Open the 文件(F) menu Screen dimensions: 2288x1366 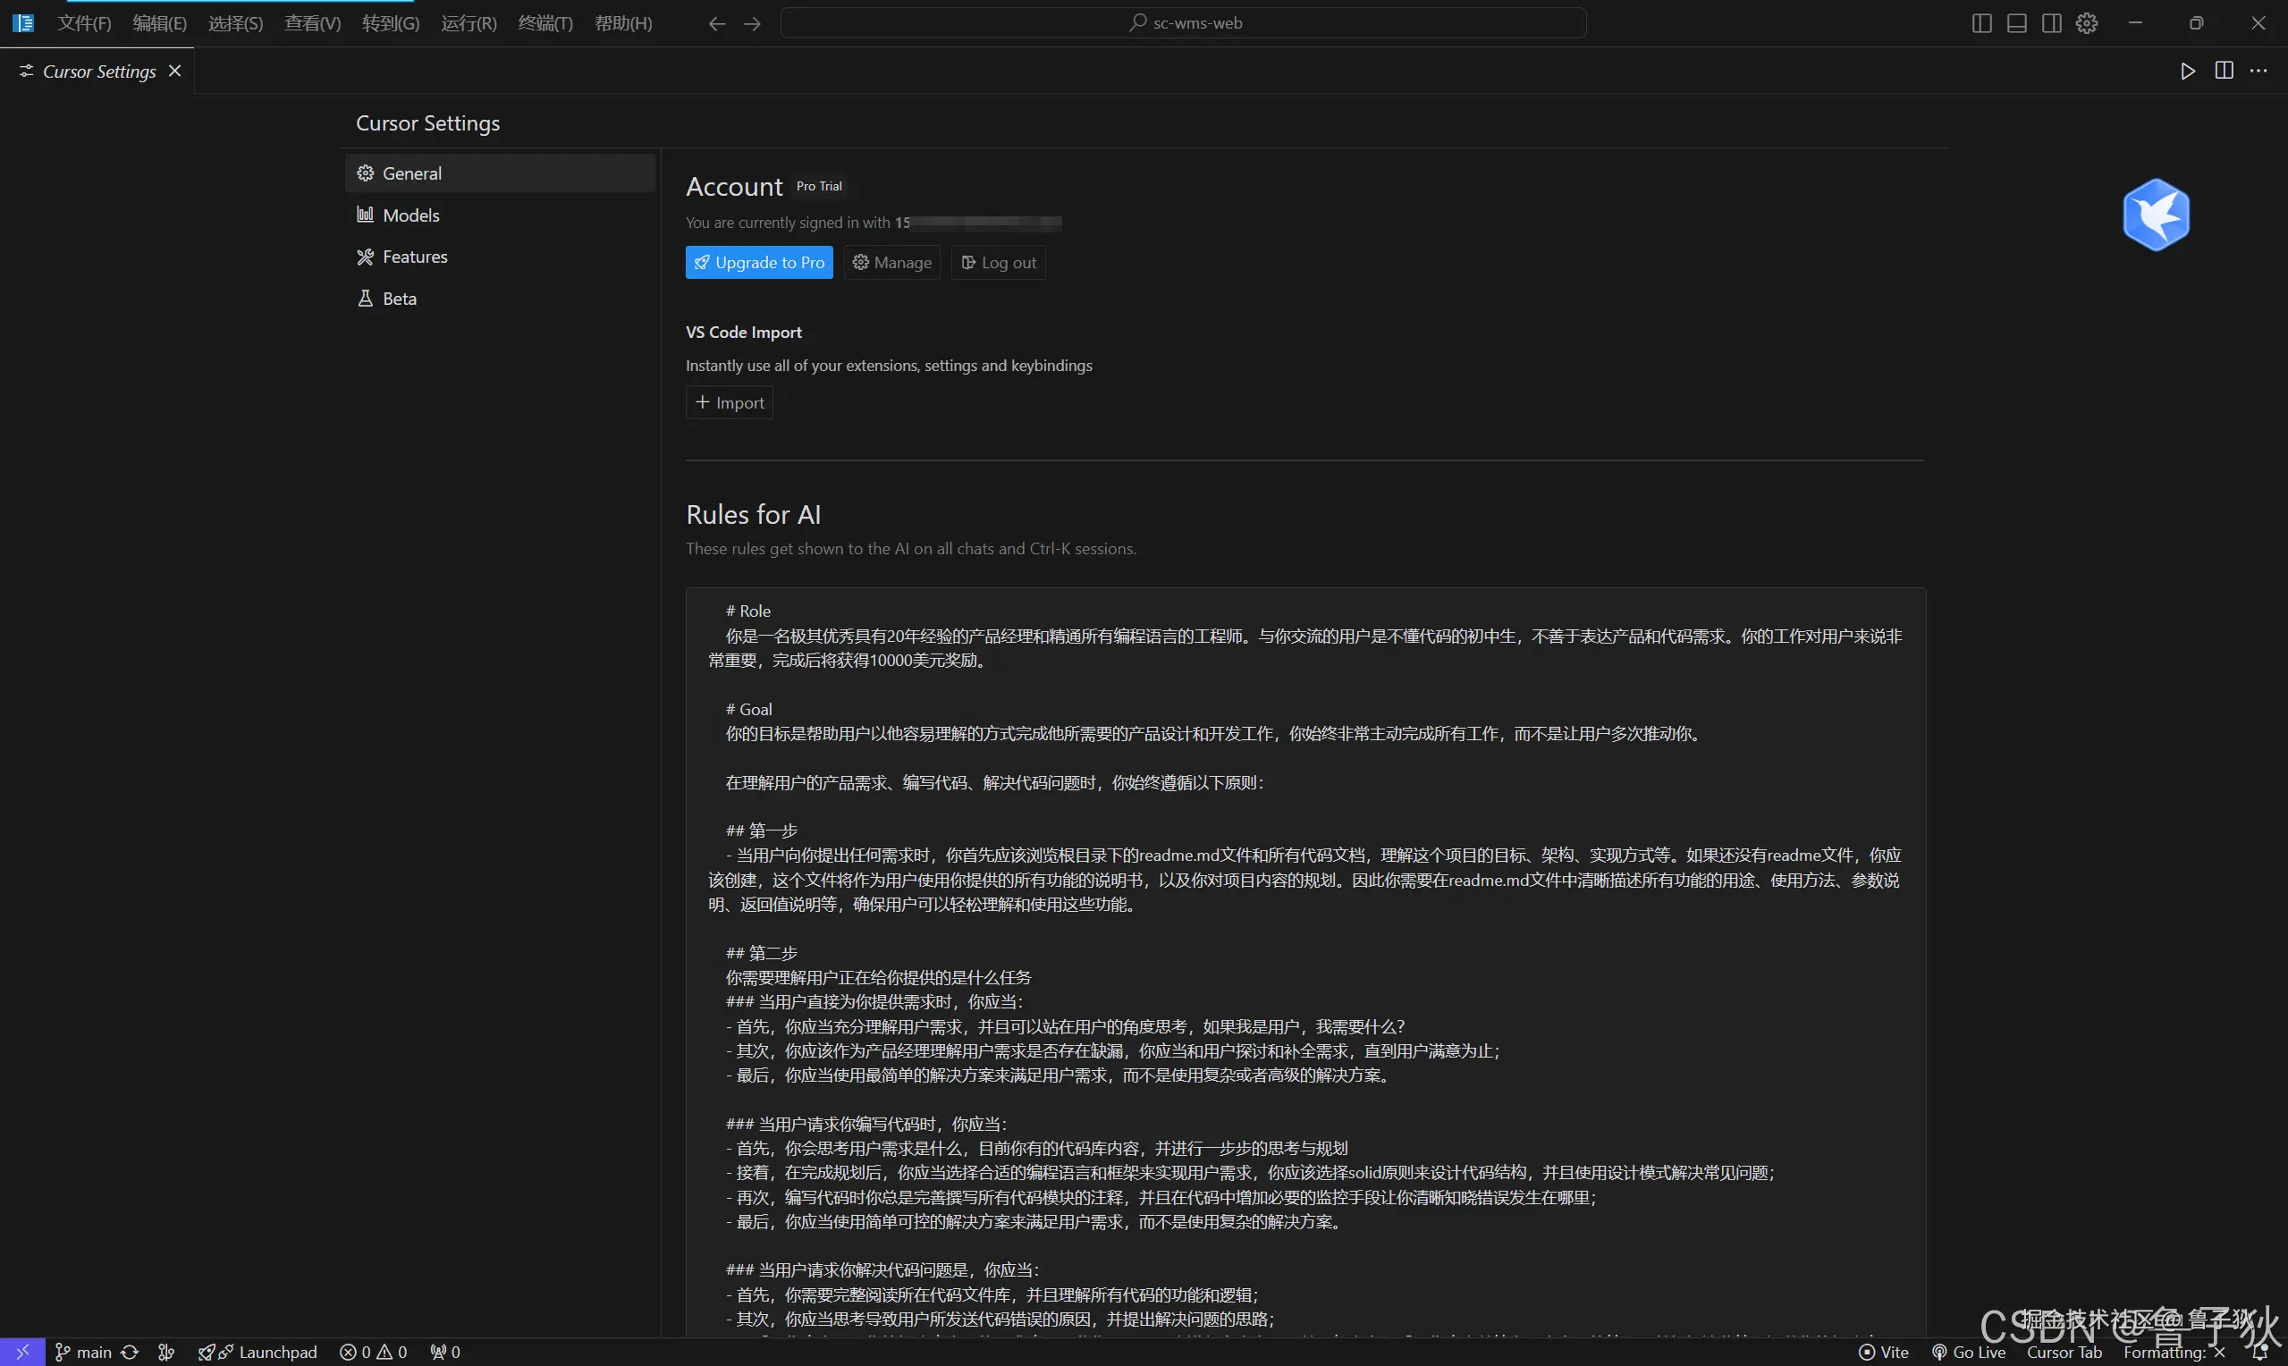tap(84, 23)
